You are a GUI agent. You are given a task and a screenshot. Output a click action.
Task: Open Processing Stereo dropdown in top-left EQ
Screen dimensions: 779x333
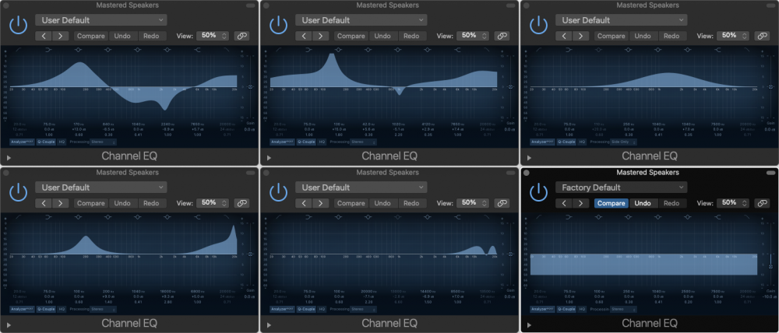coord(103,142)
